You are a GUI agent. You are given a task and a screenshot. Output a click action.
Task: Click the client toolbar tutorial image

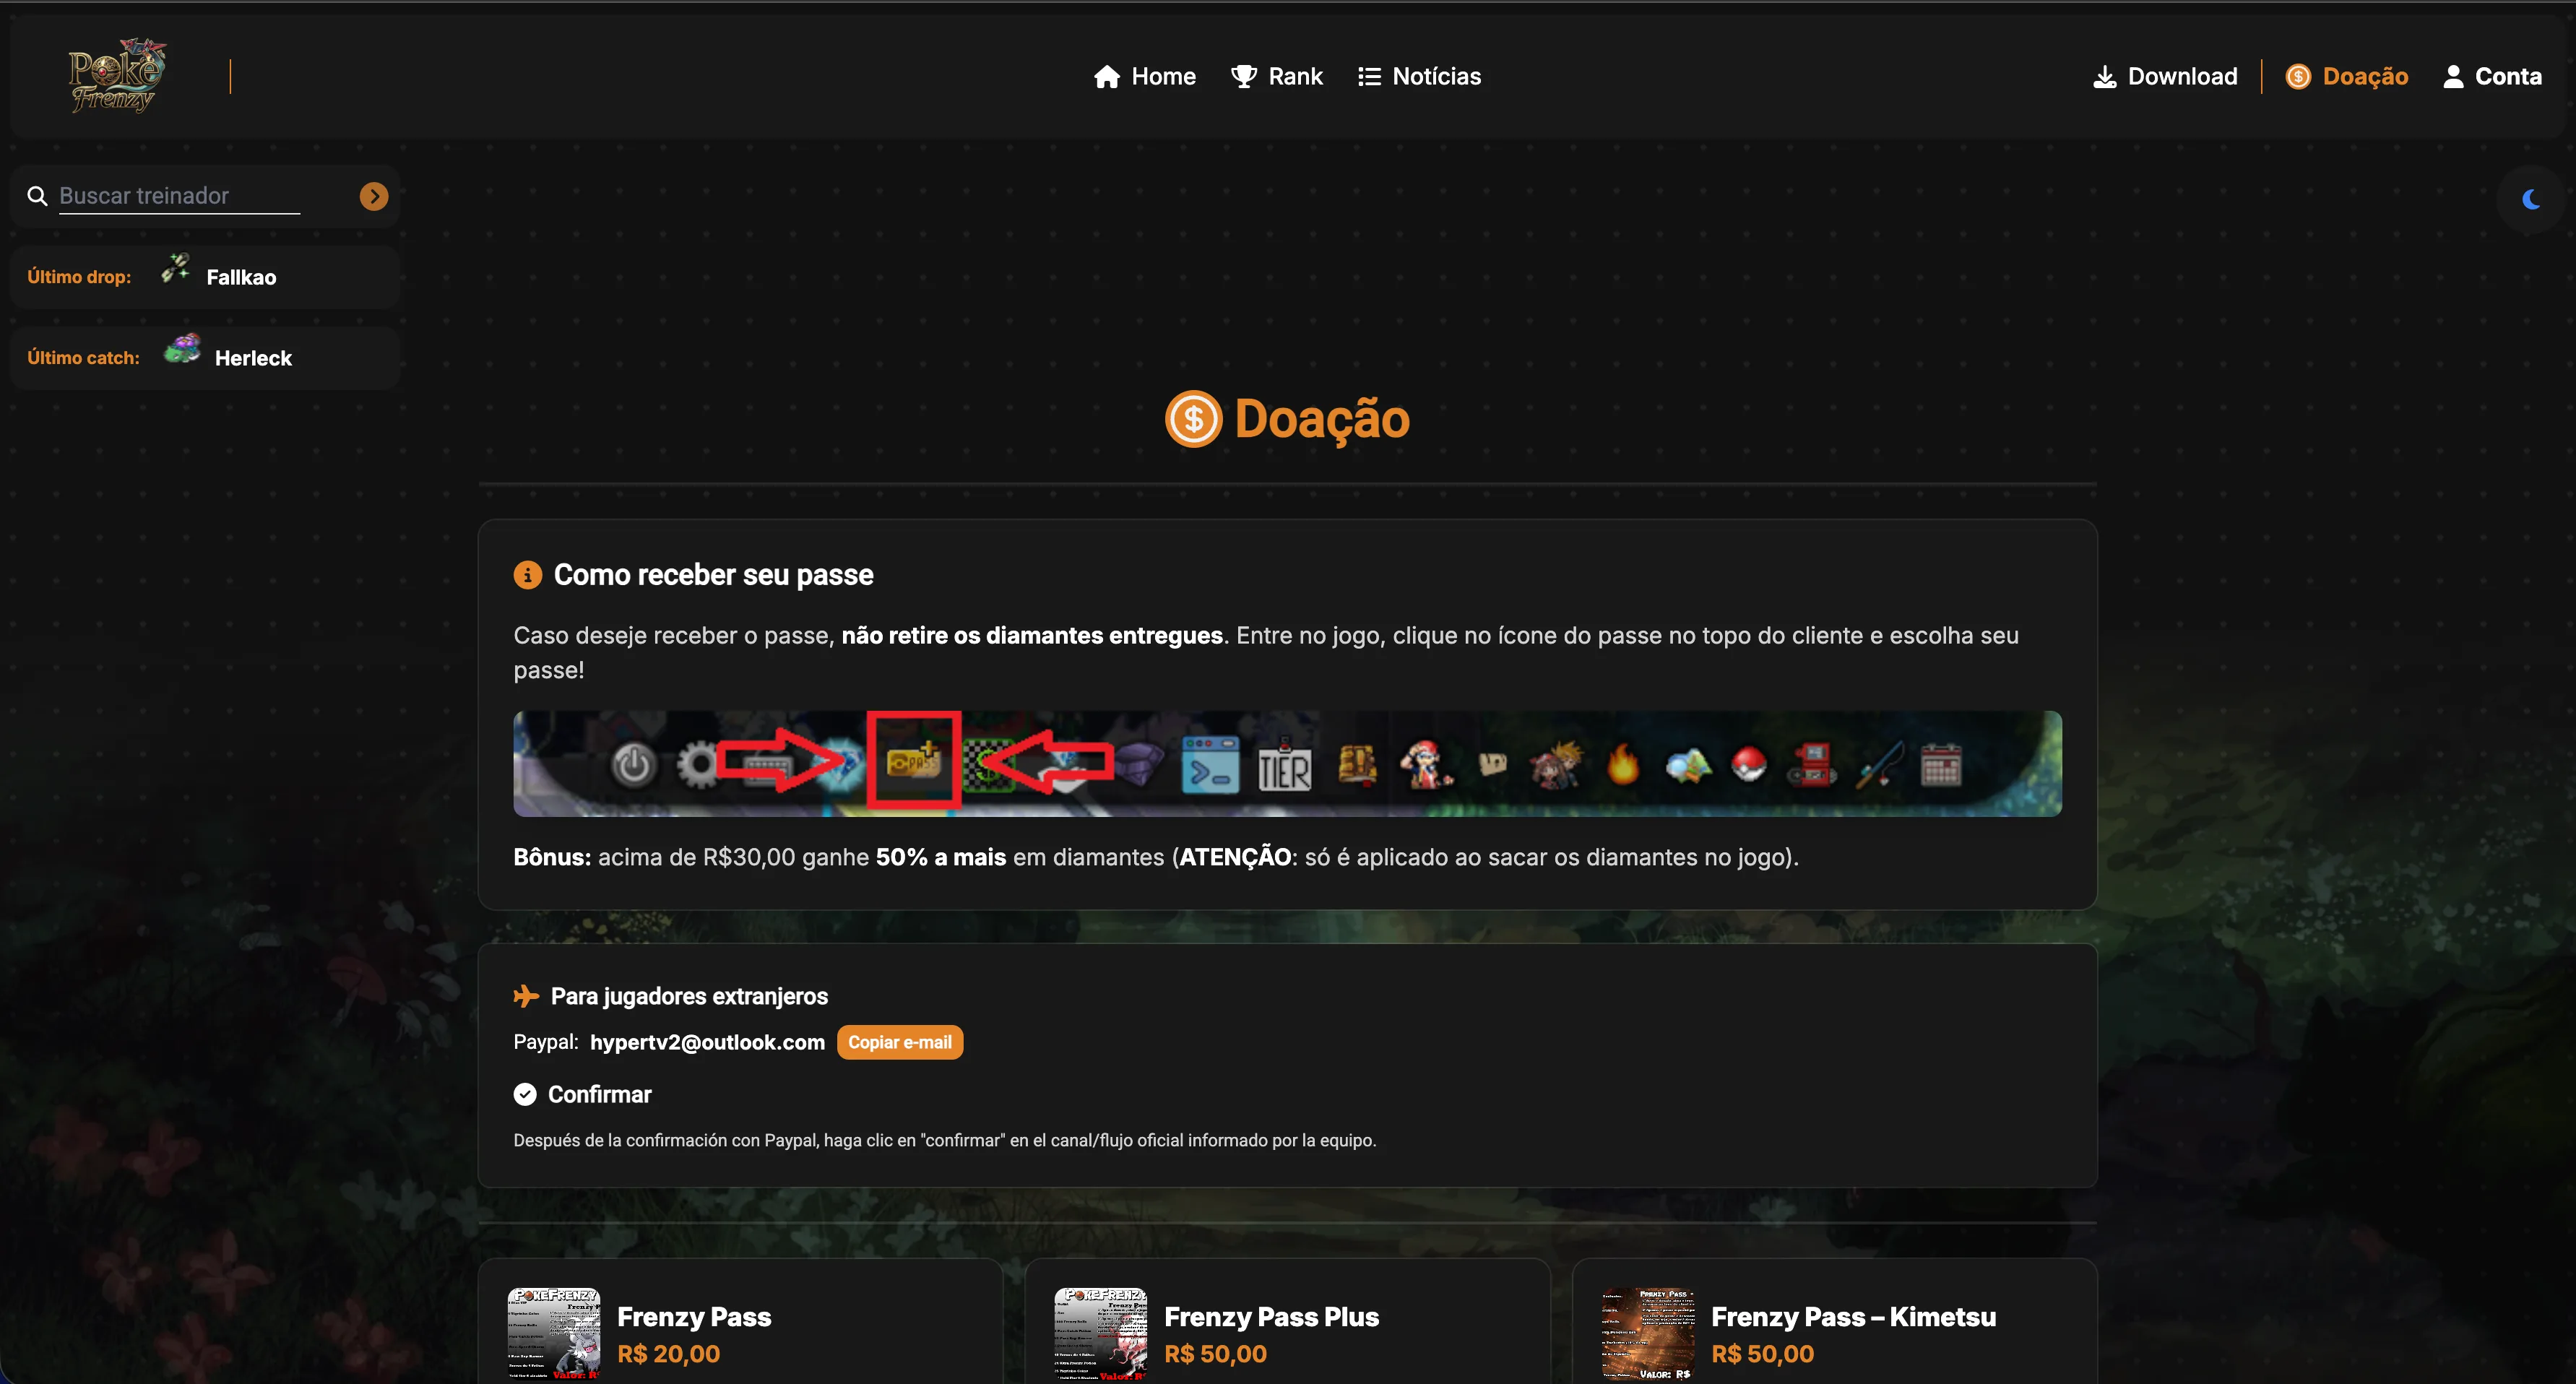point(1287,764)
